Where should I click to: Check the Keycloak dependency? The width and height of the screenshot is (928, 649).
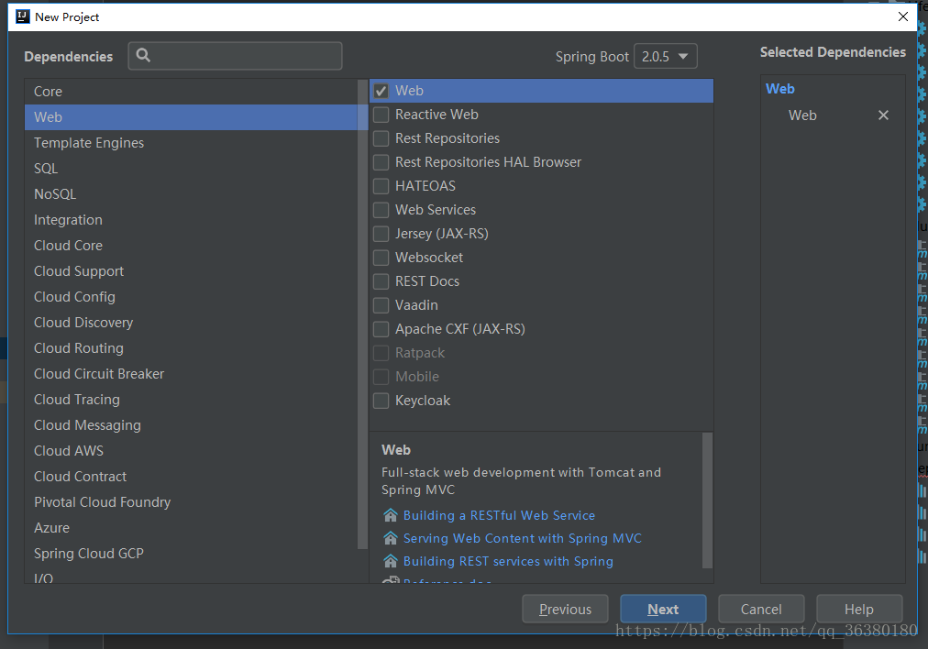click(x=381, y=401)
